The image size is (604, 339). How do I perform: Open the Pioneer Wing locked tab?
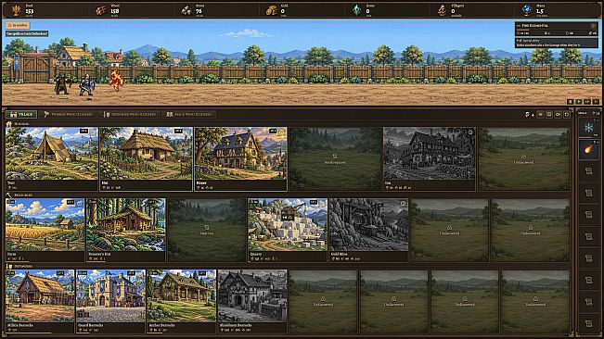pyautogui.click(x=69, y=114)
